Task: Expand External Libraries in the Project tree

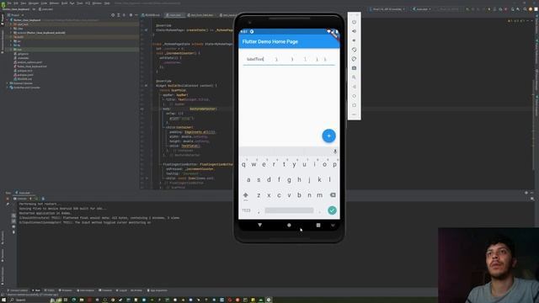Action: [7, 83]
